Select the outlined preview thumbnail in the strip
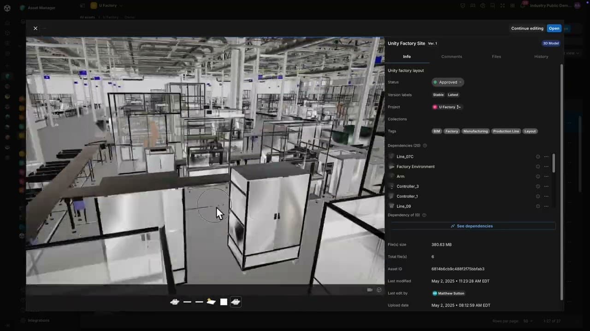 click(x=236, y=302)
